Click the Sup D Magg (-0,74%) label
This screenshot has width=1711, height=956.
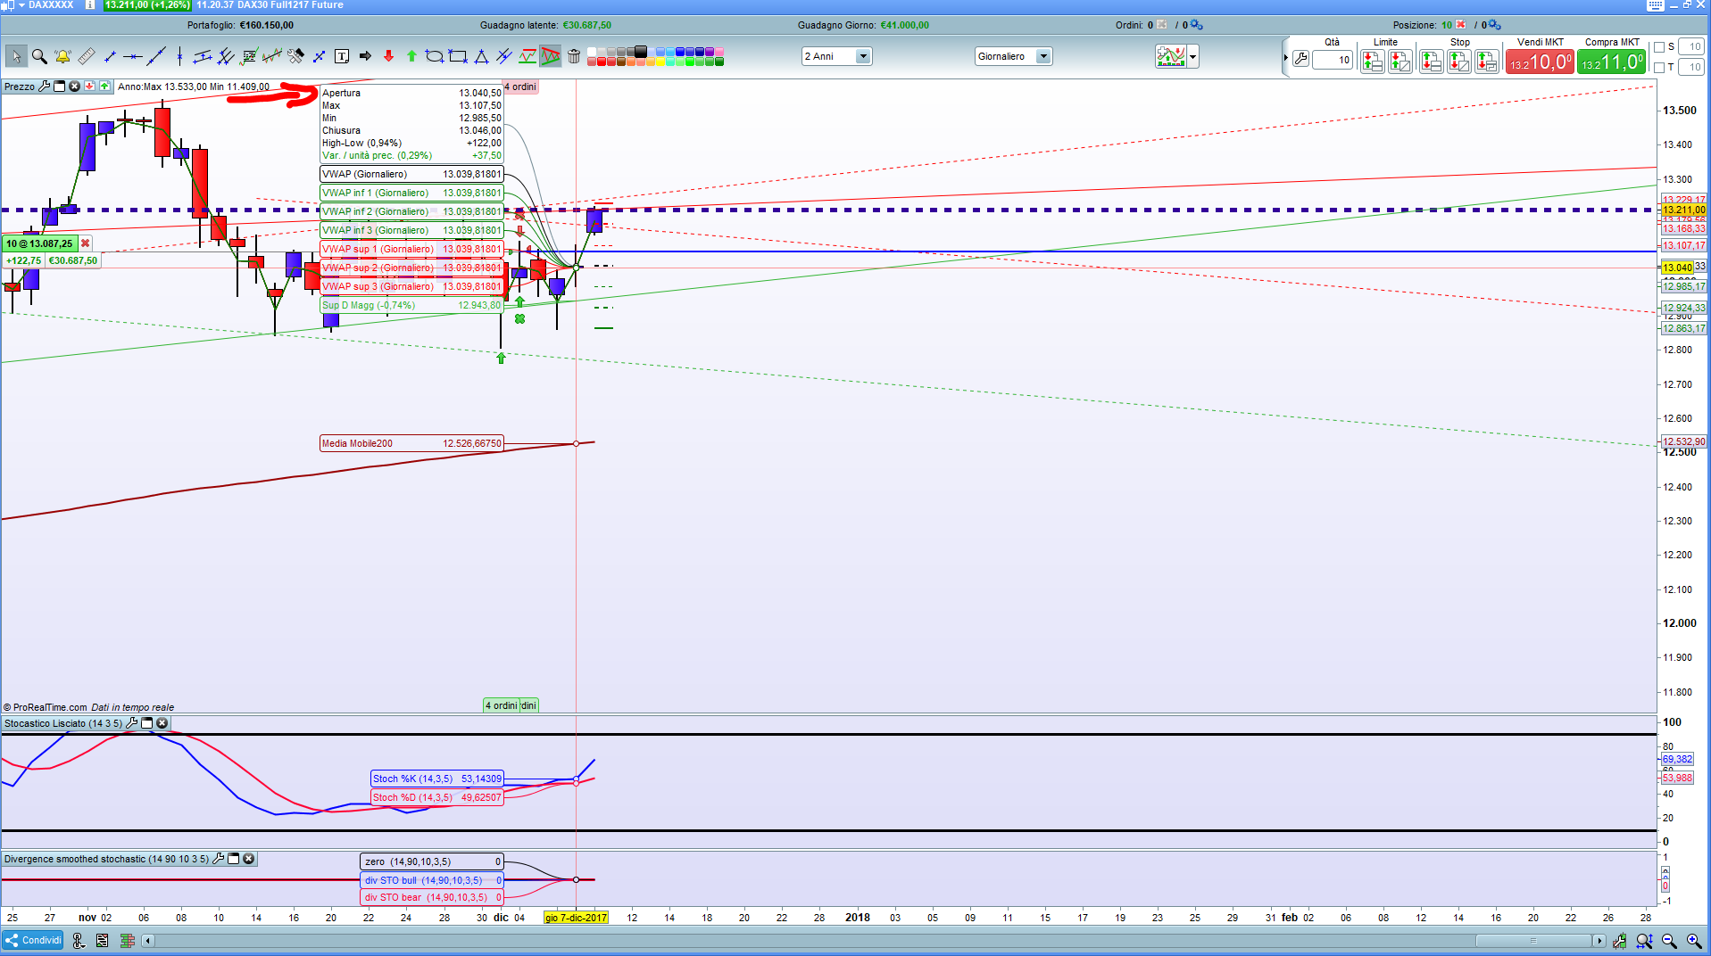411,305
